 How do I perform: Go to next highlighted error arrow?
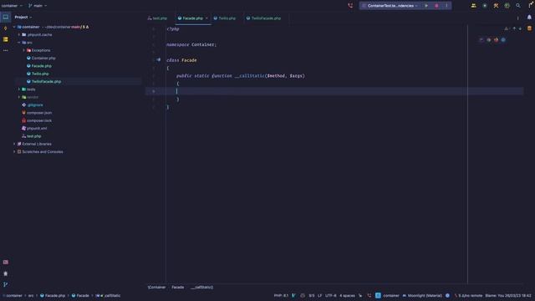[520, 28]
